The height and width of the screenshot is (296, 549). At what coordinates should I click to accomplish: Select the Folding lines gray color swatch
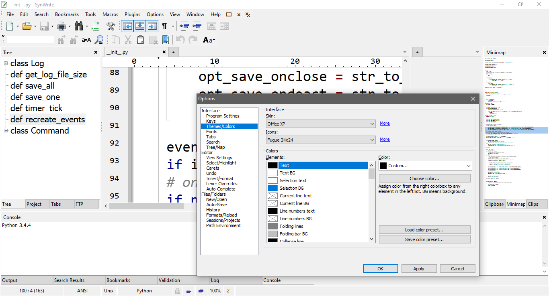click(272, 226)
